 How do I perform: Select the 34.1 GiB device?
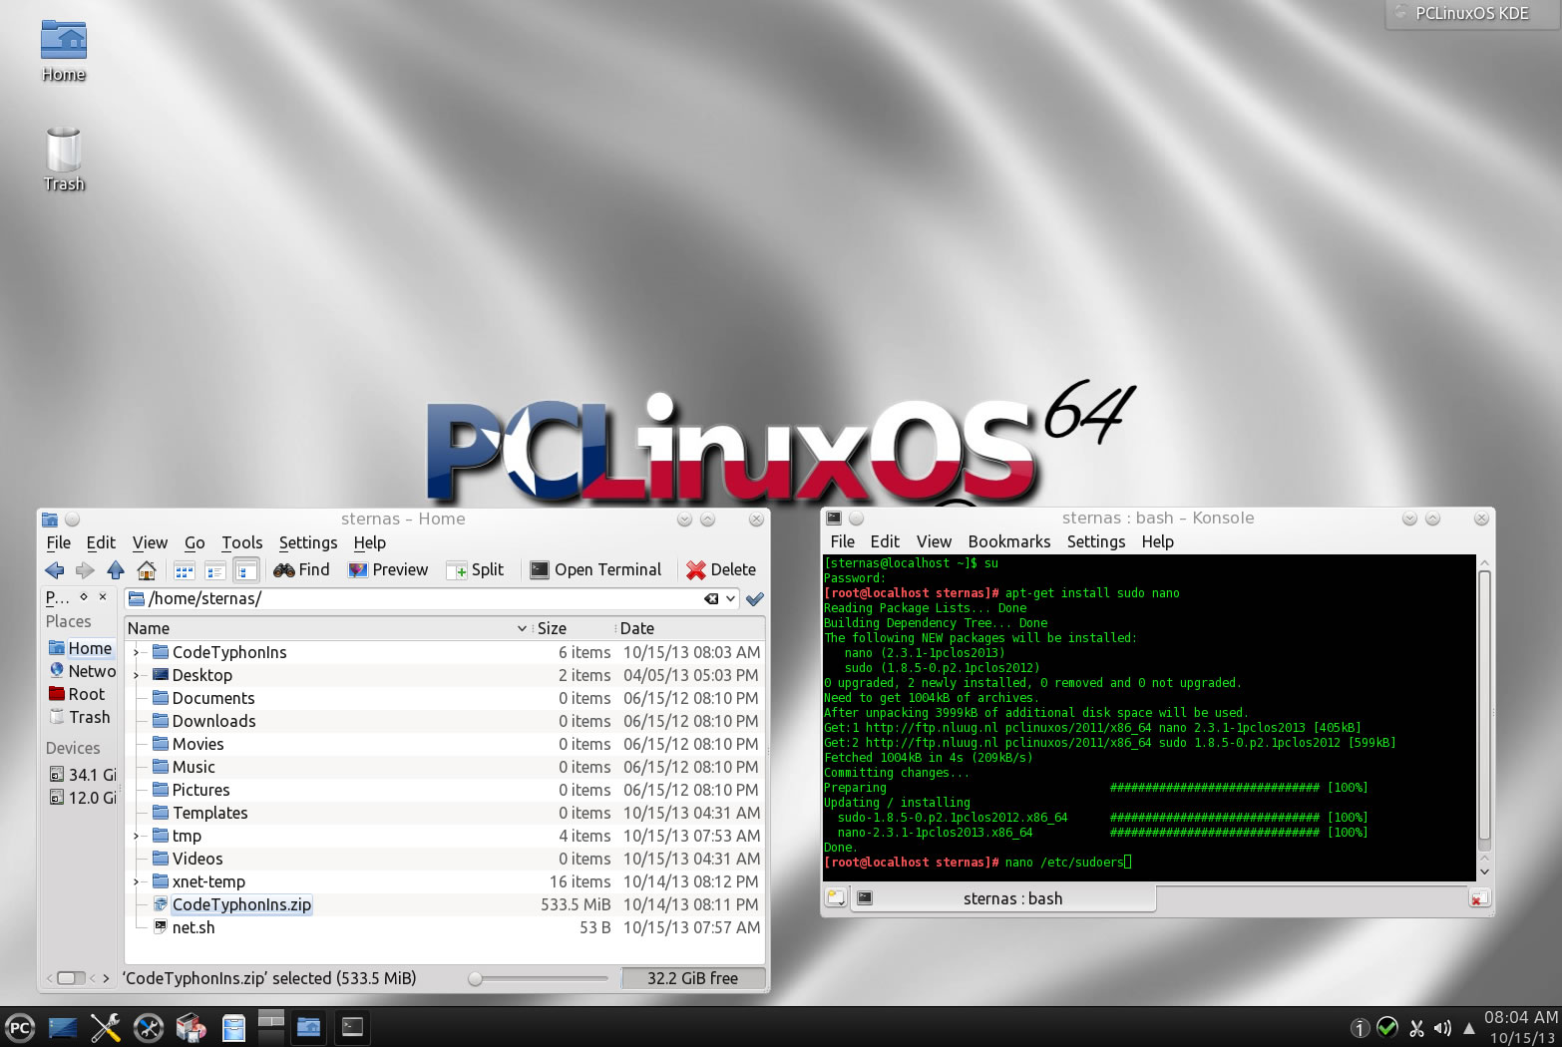[x=82, y=775]
